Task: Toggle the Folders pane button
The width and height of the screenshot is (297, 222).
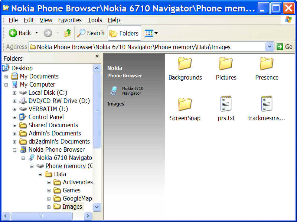Action: (x=124, y=33)
